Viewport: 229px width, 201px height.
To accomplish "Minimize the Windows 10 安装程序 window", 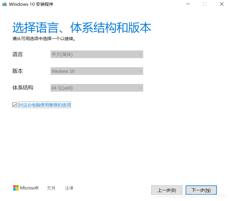I will coord(188,4).
